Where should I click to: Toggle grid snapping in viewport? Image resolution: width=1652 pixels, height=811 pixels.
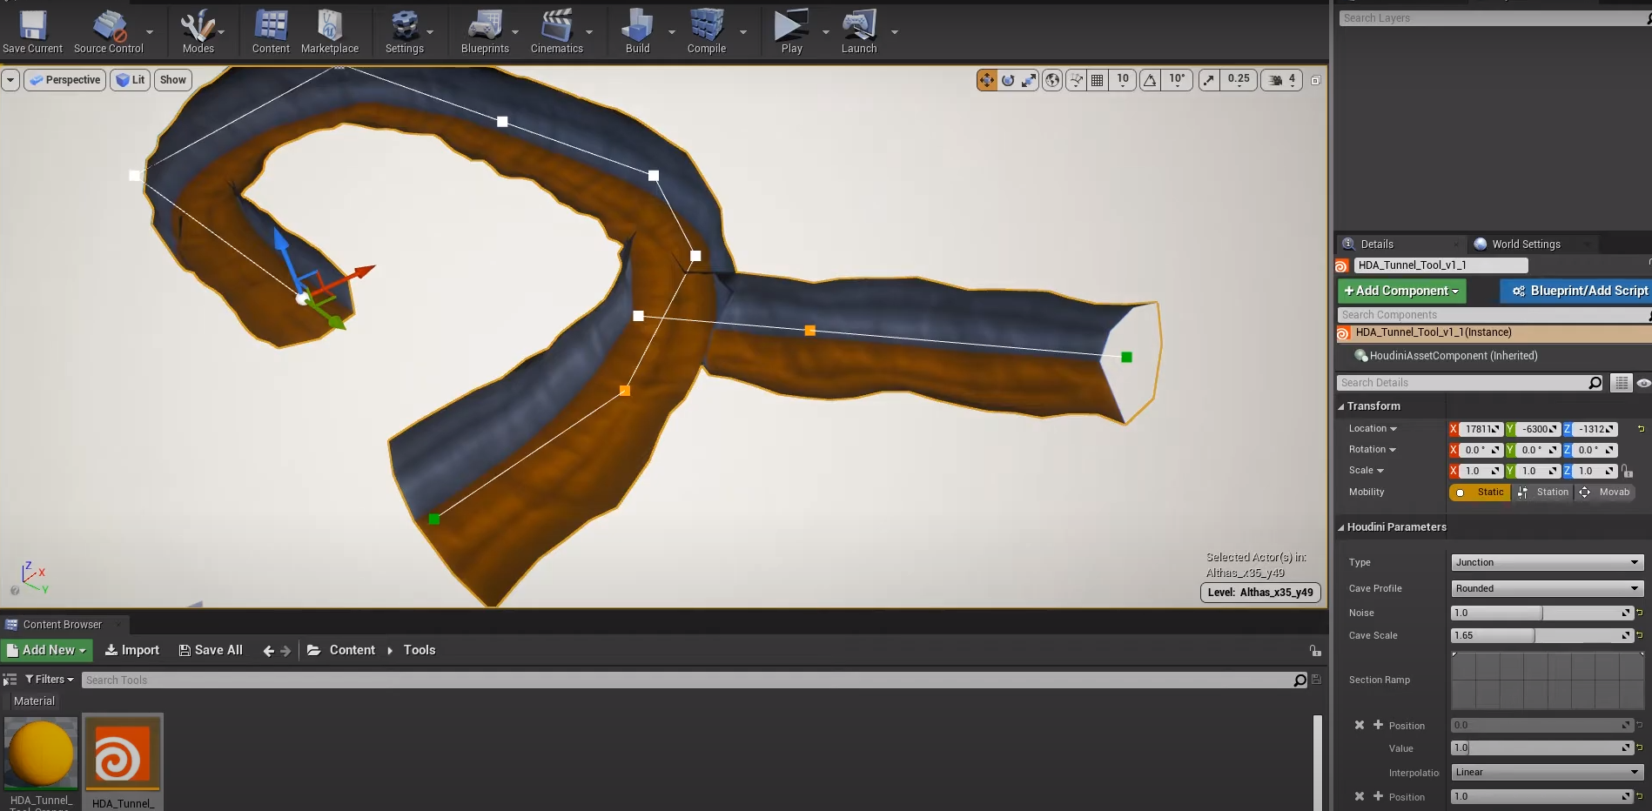pos(1097,80)
